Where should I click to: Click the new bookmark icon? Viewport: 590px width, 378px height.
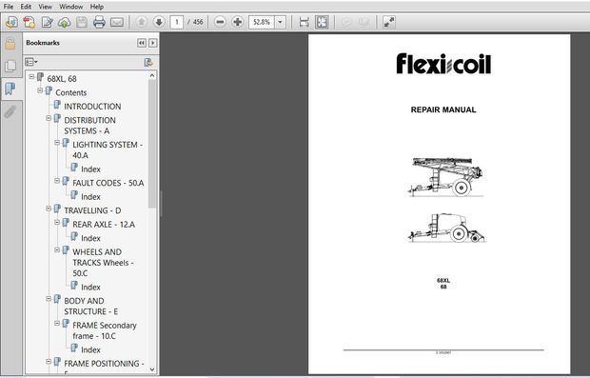pos(148,62)
